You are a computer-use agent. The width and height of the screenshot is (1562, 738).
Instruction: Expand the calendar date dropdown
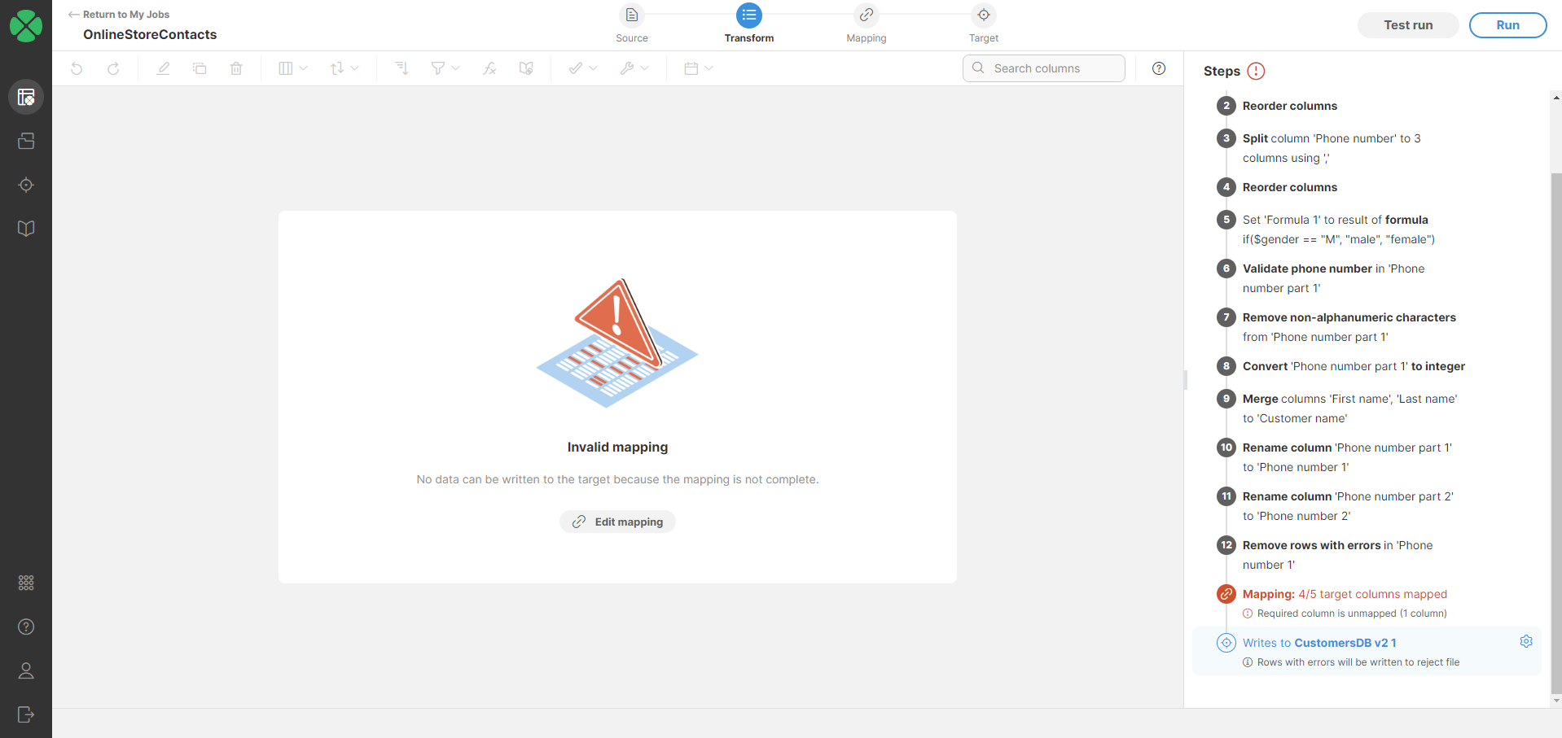tap(698, 68)
